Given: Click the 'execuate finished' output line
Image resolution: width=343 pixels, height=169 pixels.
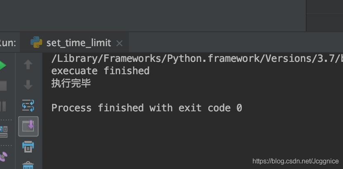Looking at the screenshot, I should 100,71.
